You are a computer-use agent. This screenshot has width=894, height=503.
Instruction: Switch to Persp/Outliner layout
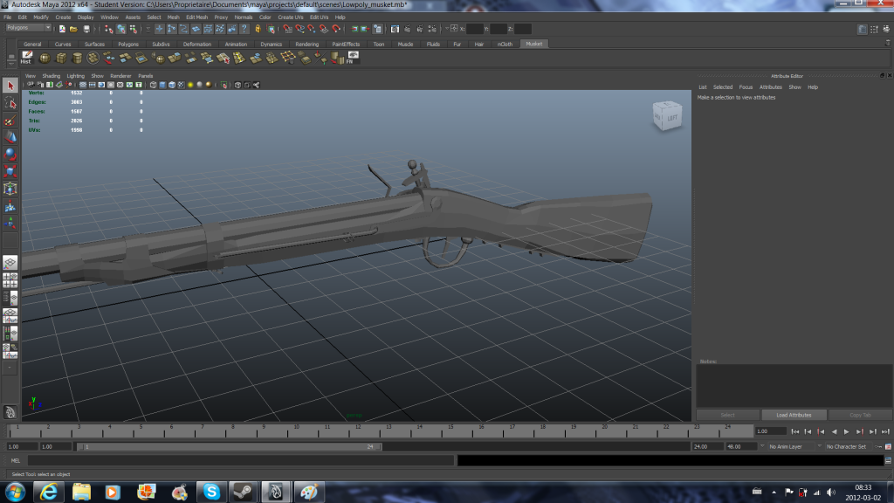10,298
